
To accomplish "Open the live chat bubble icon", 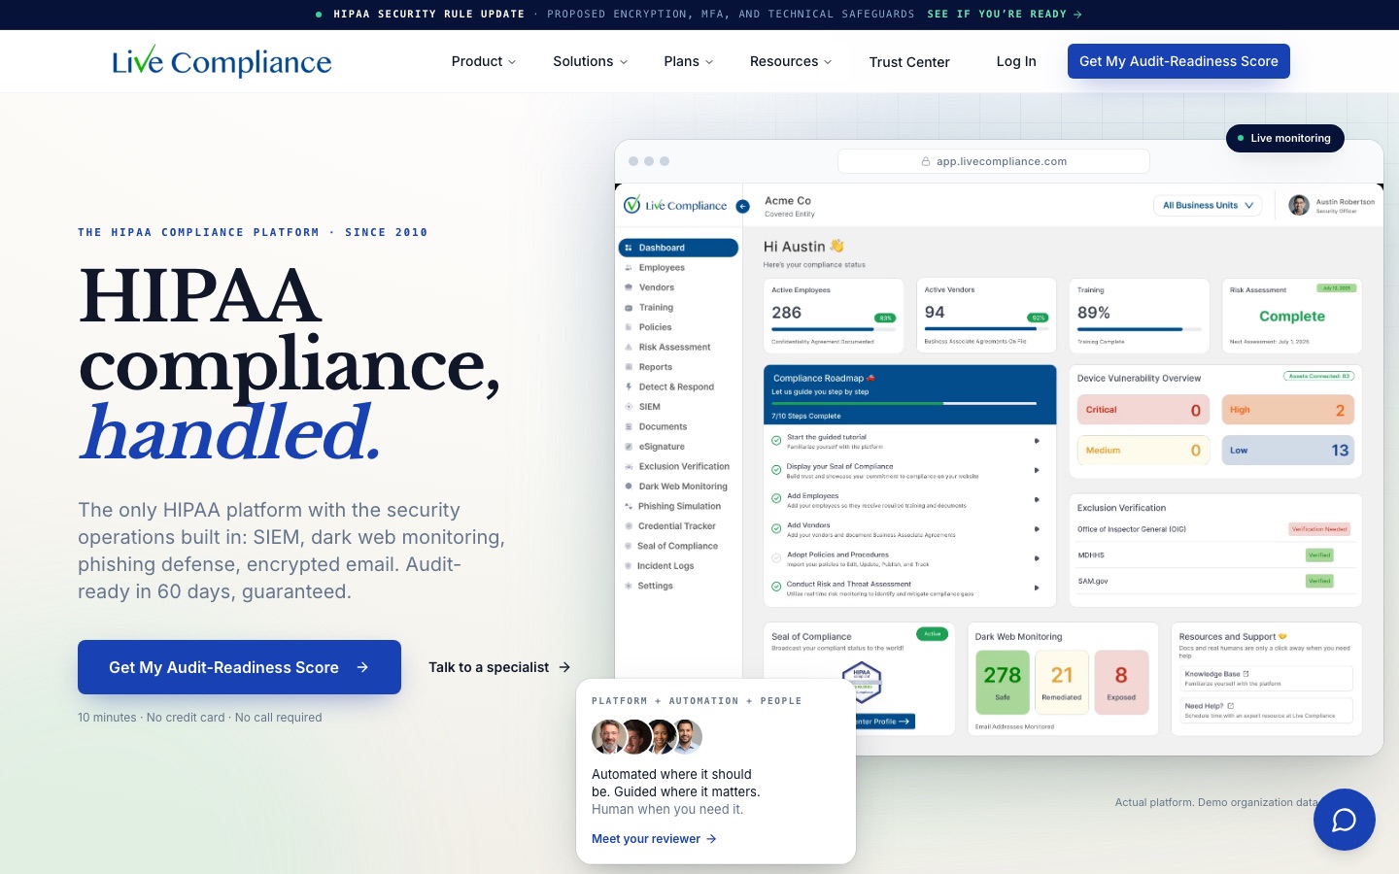I will [x=1344, y=820].
